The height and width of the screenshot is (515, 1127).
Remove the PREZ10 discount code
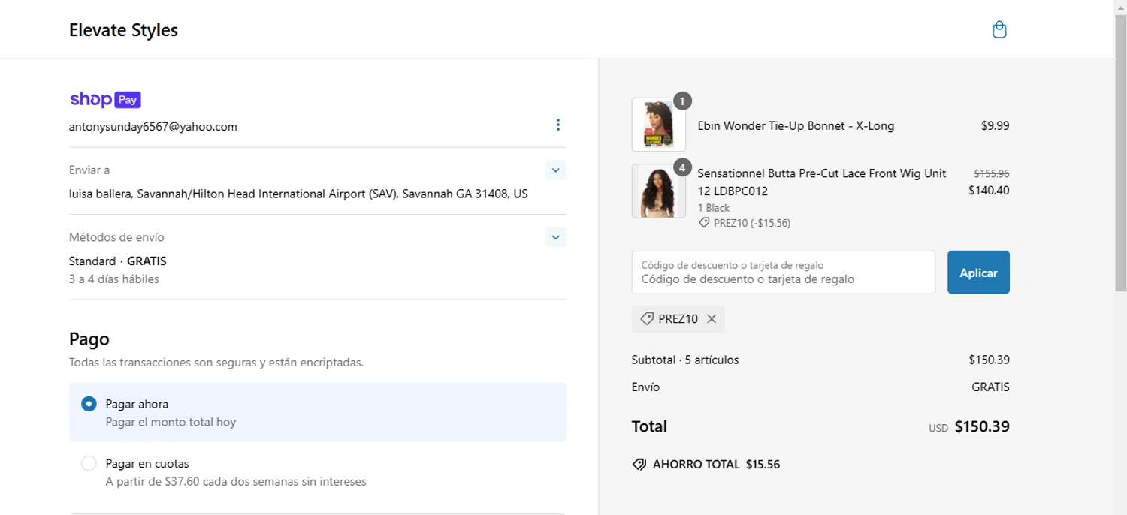point(712,319)
